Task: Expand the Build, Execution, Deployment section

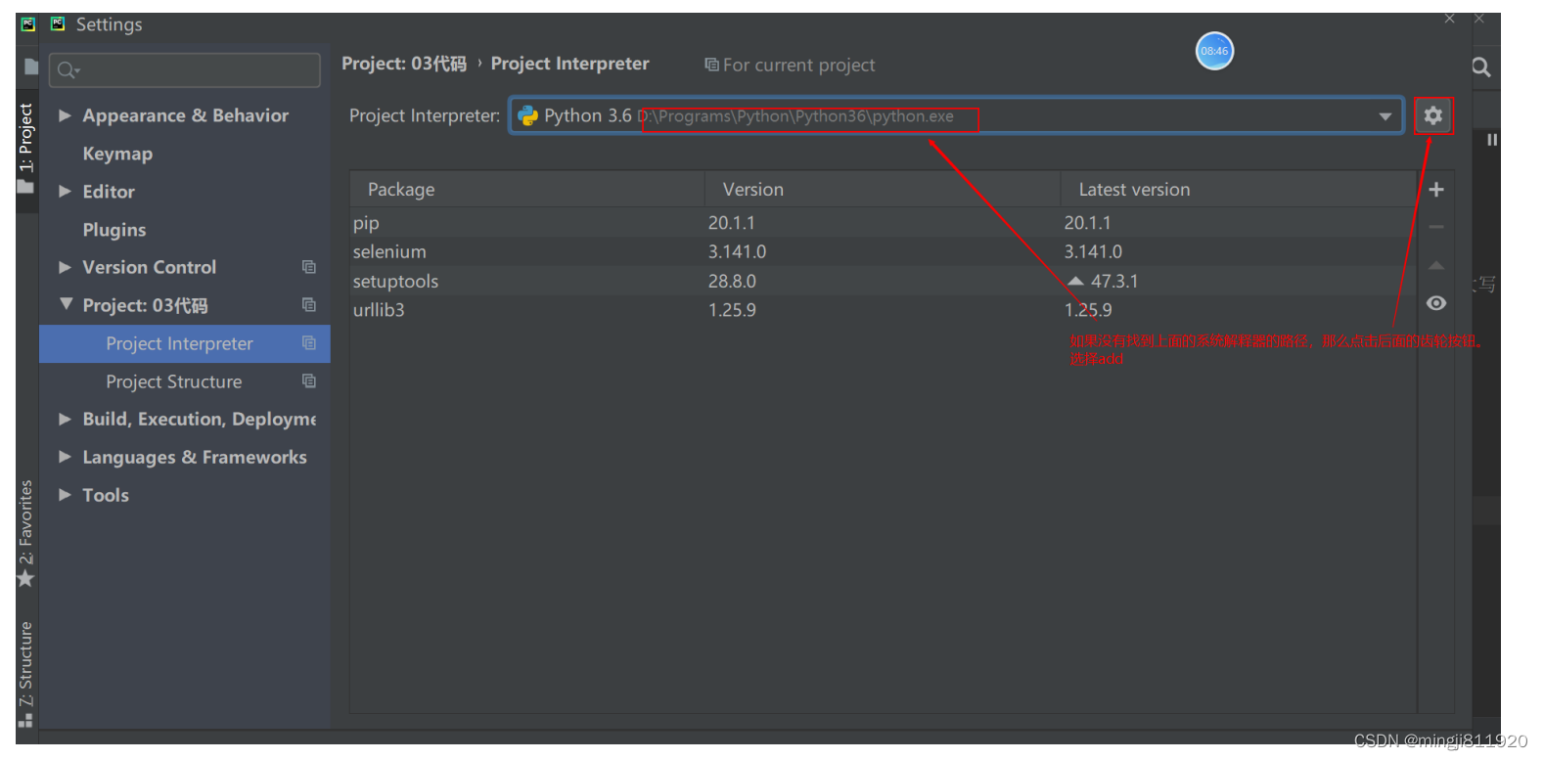Action: (65, 419)
